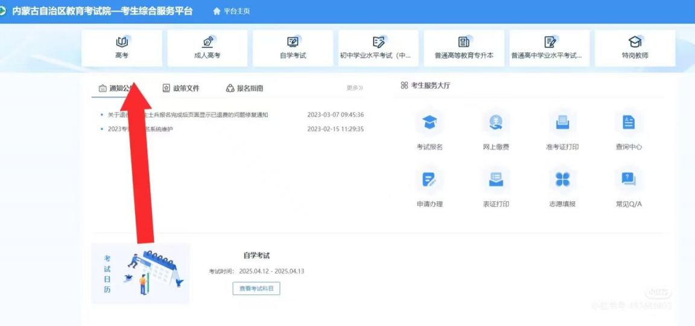Viewport: 695px width, 326px height.
Task: Click the 考试日历 calendar illustration
Action: 141,273
